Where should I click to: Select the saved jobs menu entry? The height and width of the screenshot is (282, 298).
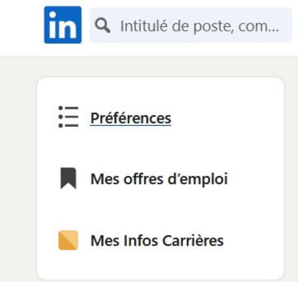(159, 179)
